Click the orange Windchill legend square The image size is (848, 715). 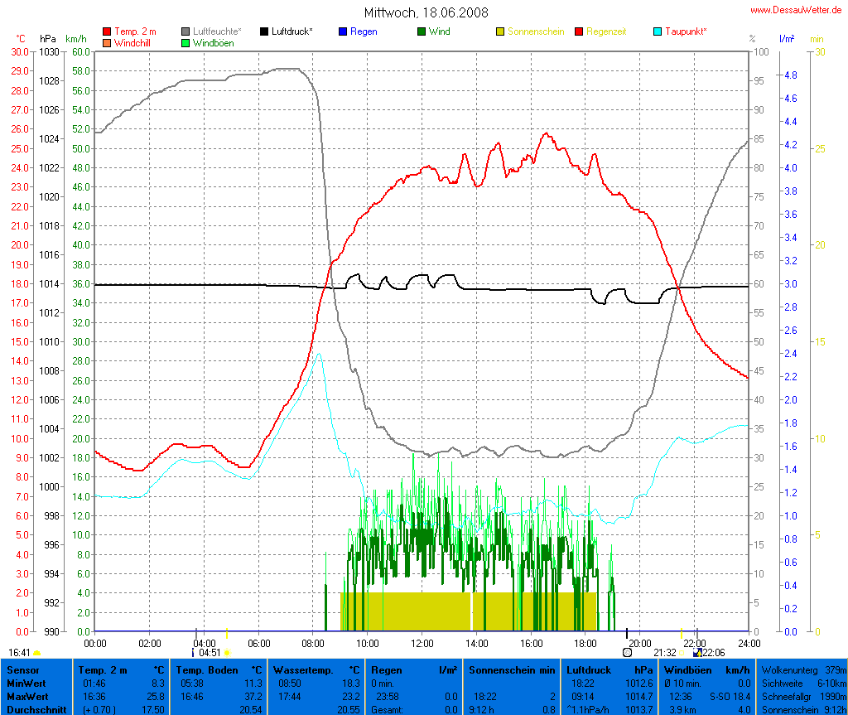[x=107, y=42]
